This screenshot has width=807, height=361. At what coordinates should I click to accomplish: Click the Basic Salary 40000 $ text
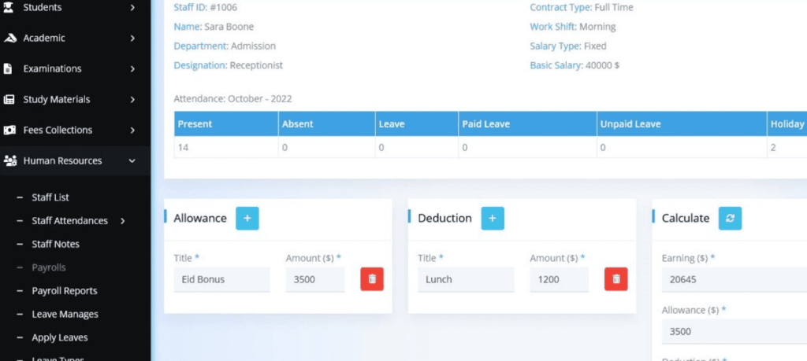[575, 66]
